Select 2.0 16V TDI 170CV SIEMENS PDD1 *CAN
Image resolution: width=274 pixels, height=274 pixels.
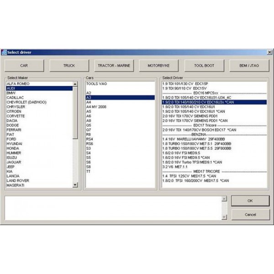[215, 121]
